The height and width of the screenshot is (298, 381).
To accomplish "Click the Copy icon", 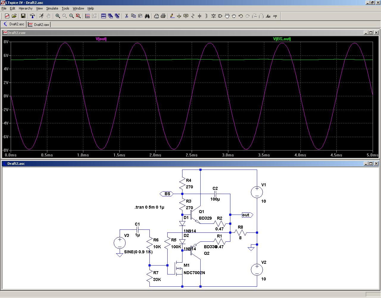I will point(133,16).
